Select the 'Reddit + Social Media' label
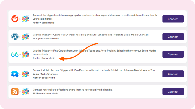Screen dimensions: 195x109 pyautogui.click(x=43, y=23)
